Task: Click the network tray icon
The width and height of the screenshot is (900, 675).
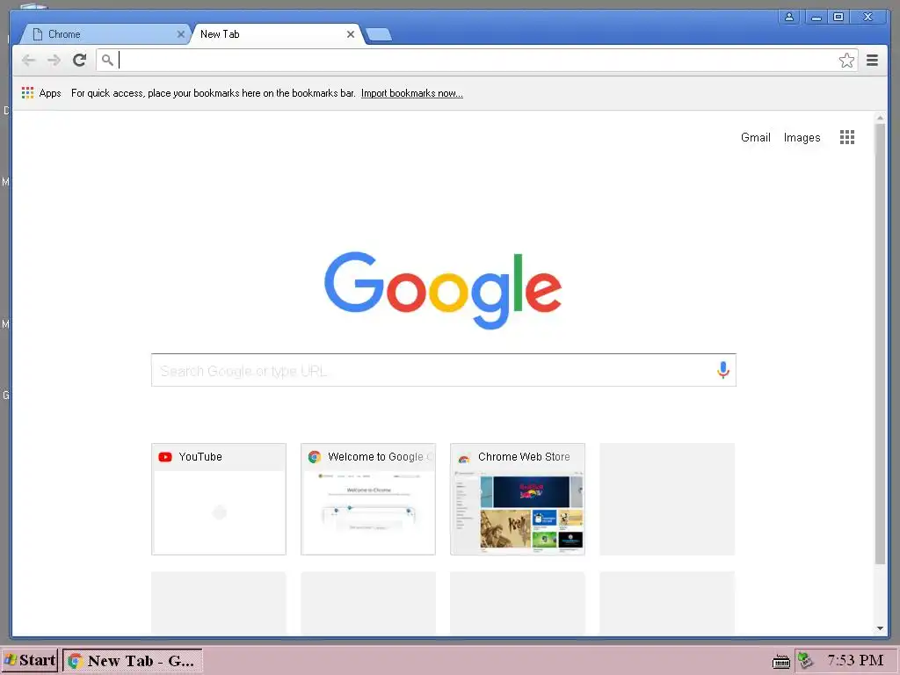Action: (805, 661)
